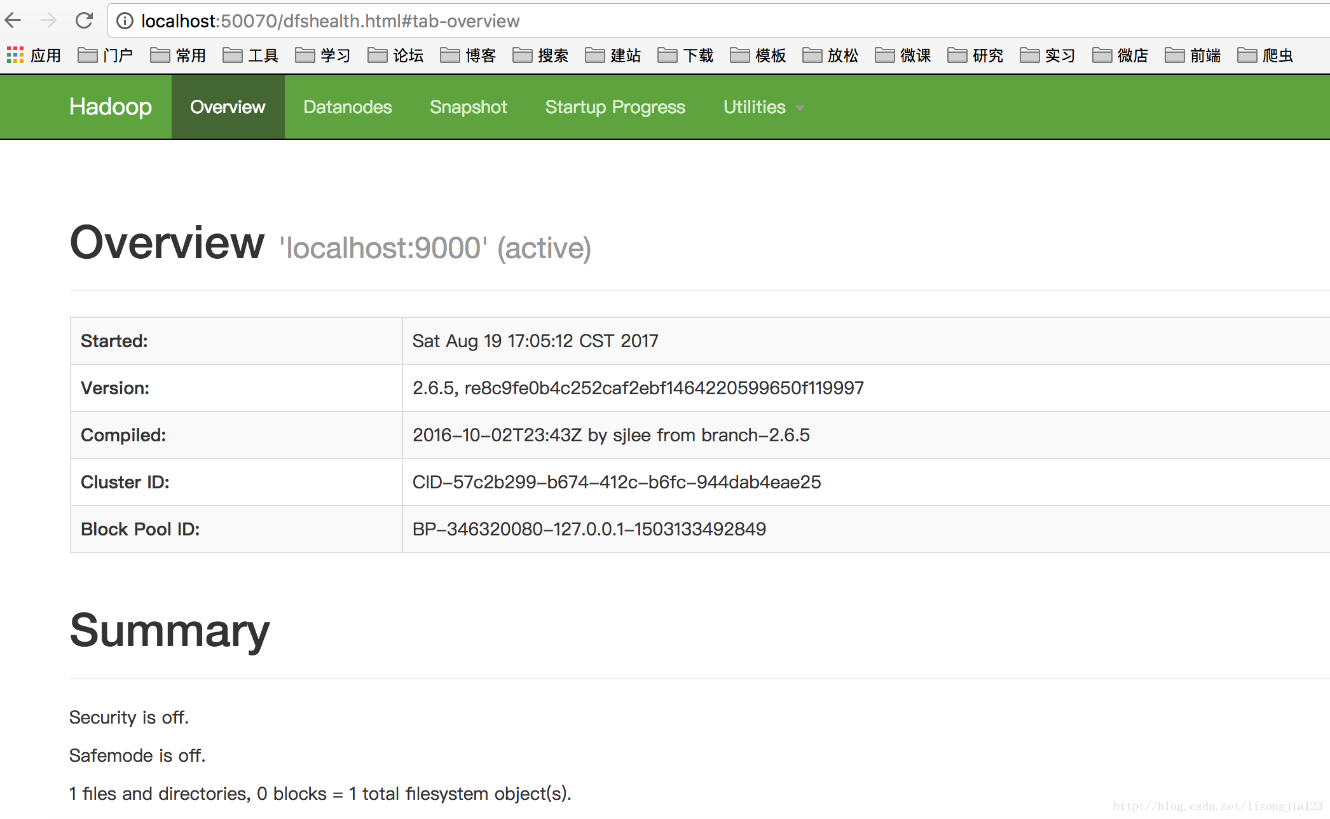Click the 'Version:' row label

[115, 388]
